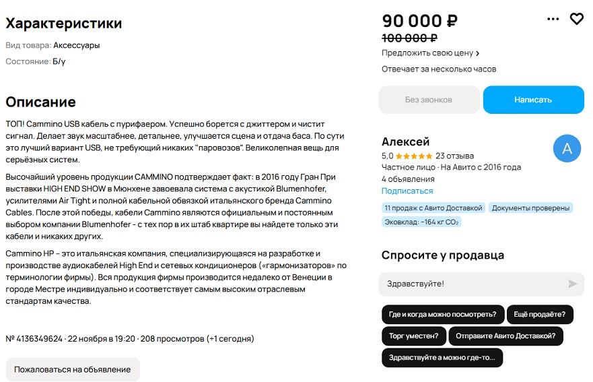593x382 pixels.
Task: Open the seller name Алексей link
Action: tap(405, 141)
